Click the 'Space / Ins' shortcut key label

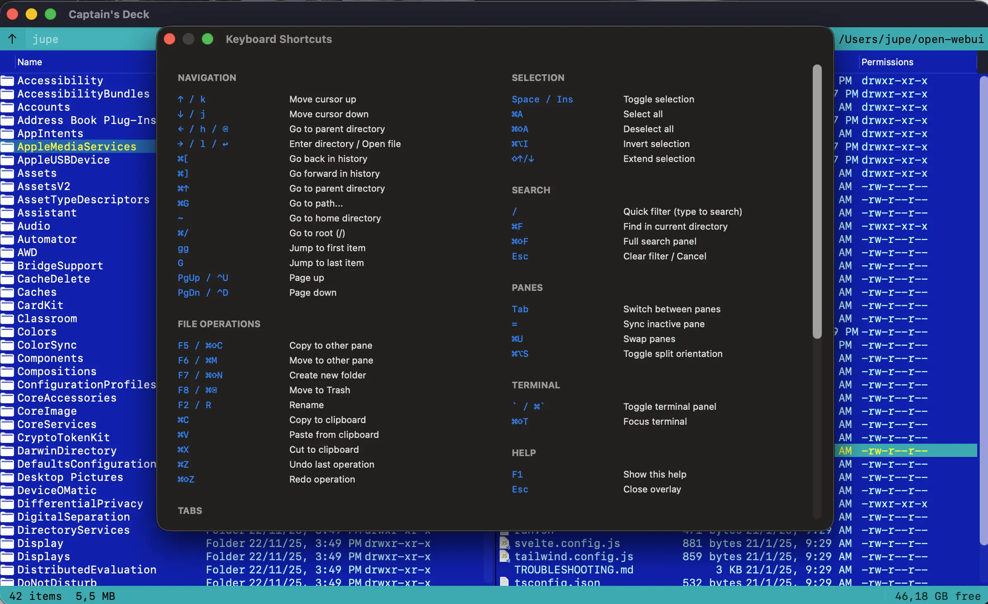(x=542, y=99)
